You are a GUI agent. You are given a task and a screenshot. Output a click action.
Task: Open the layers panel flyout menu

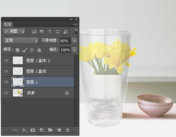75,24
